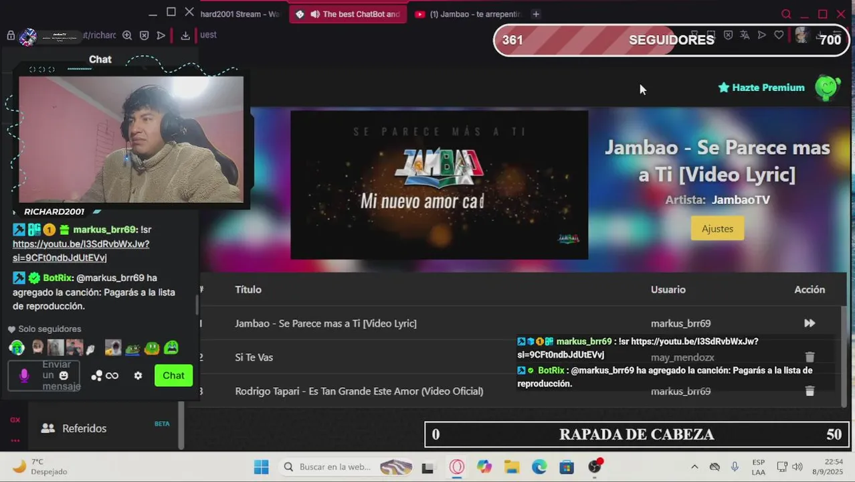The width and height of the screenshot is (855, 482).
Task: Open a new browser tab with plus
Action: [x=536, y=14]
